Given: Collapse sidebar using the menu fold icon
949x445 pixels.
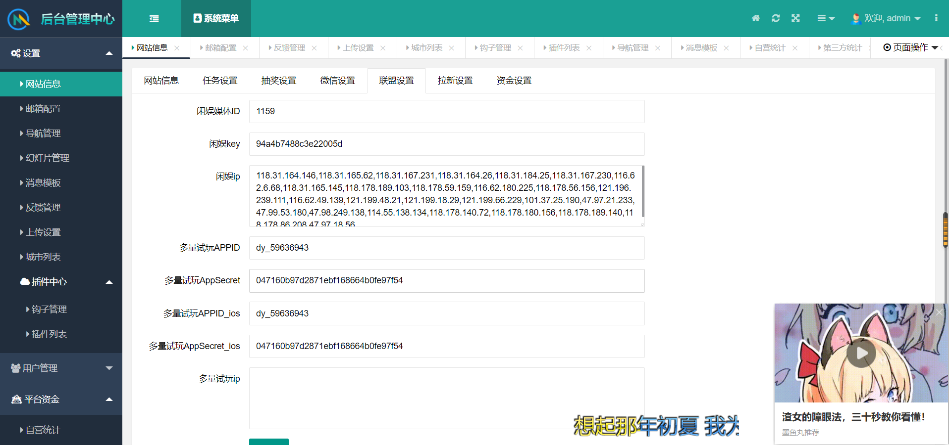Looking at the screenshot, I should pyautogui.click(x=154, y=19).
